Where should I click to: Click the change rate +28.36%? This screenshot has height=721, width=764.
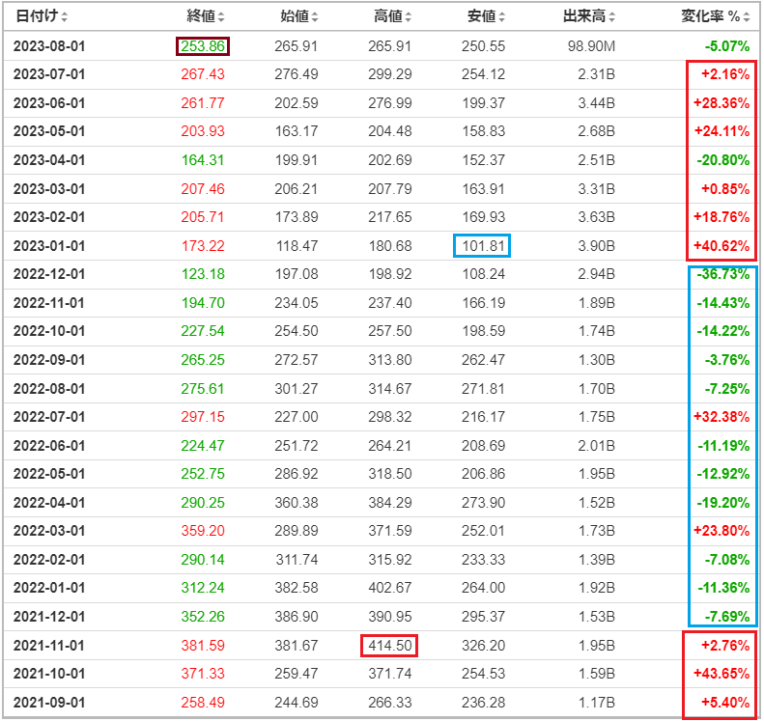tap(722, 103)
